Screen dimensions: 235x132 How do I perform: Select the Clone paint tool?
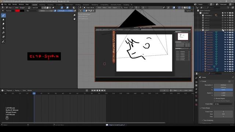pyautogui.click(x=3, y=28)
